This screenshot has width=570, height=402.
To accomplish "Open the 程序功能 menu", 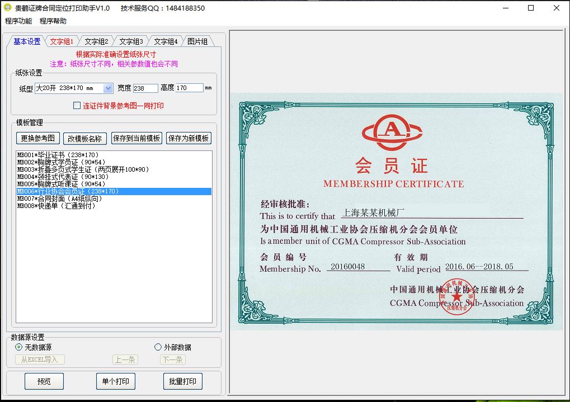I will [18, 21].
